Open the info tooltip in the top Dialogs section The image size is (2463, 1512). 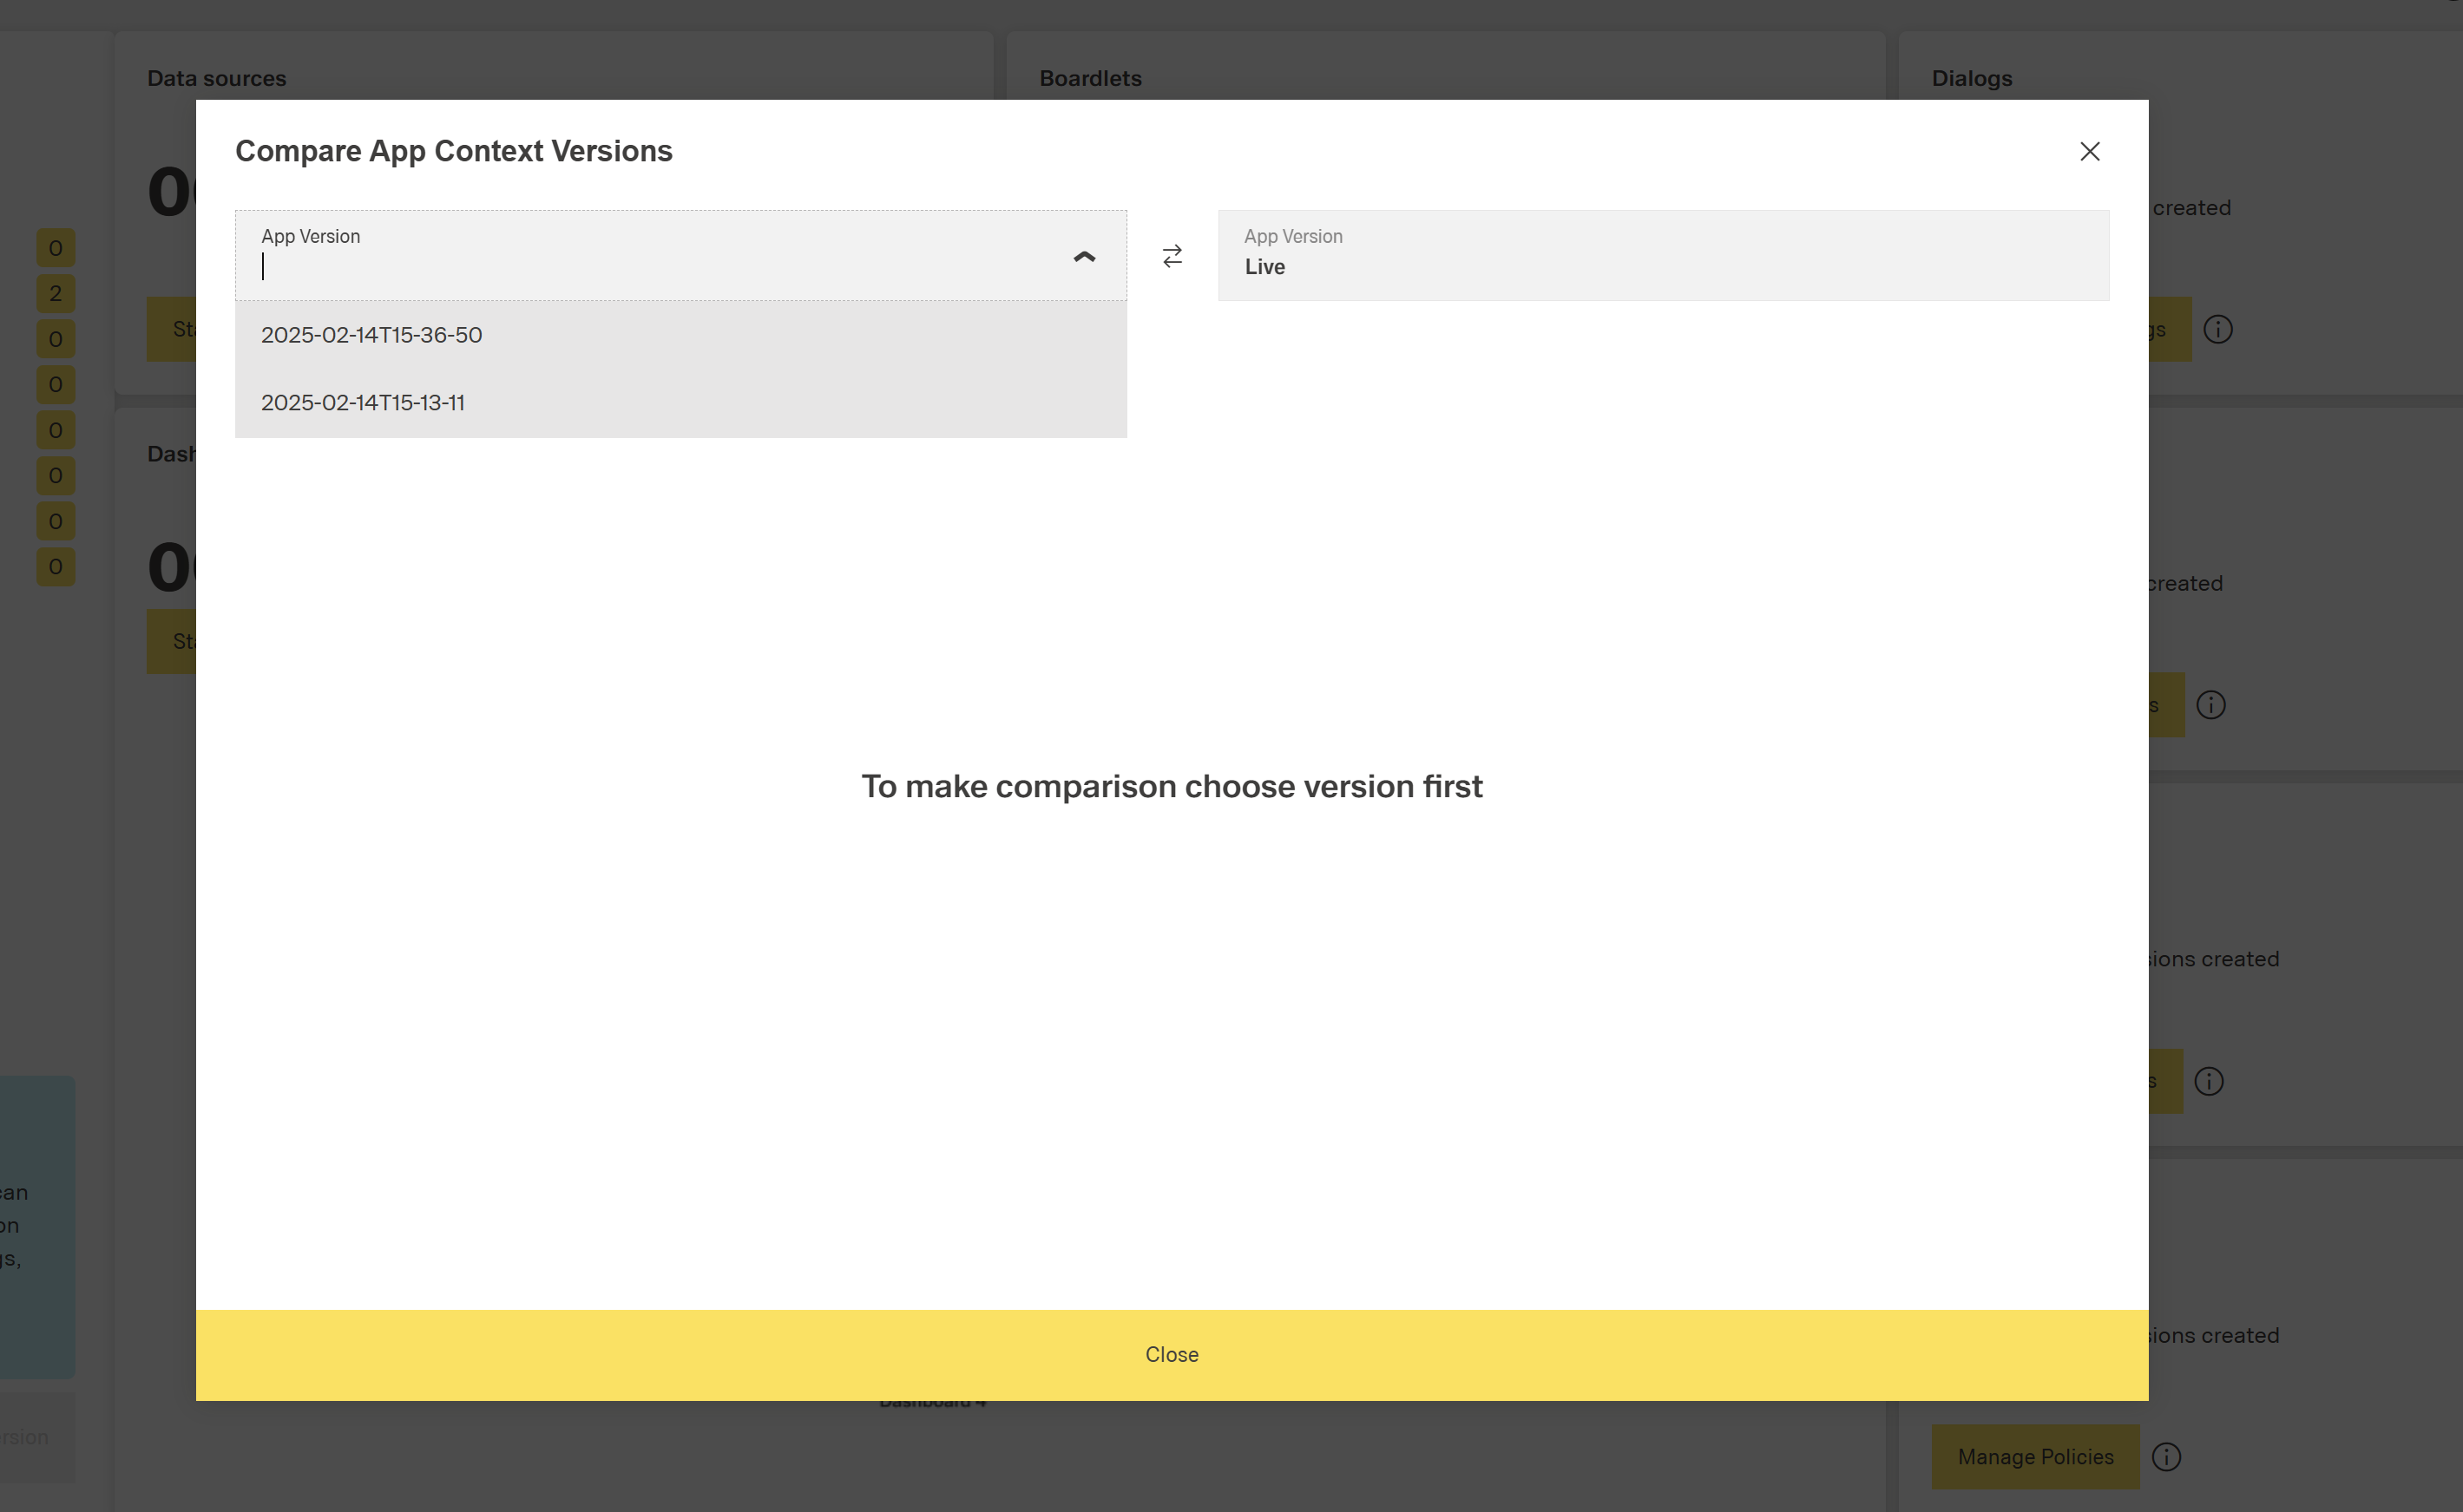click(x=2218, y=329)
